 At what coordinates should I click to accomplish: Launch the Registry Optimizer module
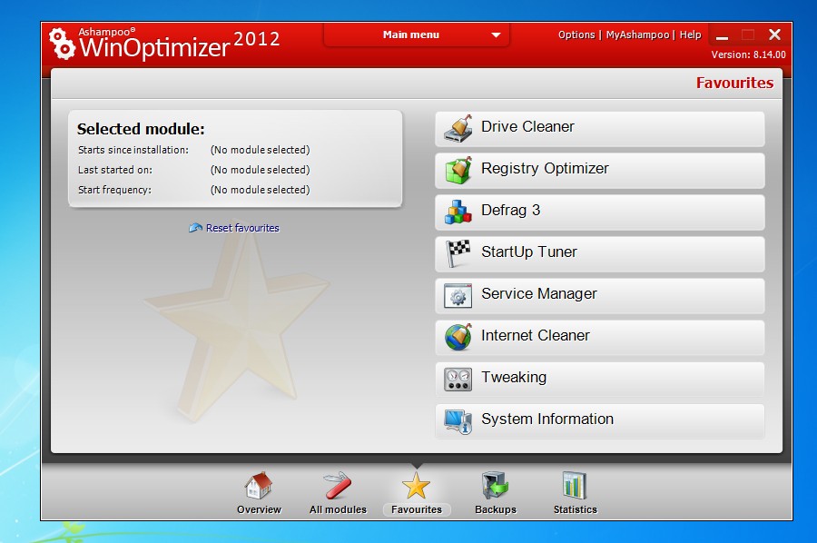click(x=600, y=171)
